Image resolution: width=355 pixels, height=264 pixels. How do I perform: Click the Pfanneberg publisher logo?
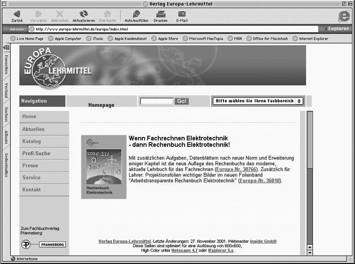click(43, 244)
